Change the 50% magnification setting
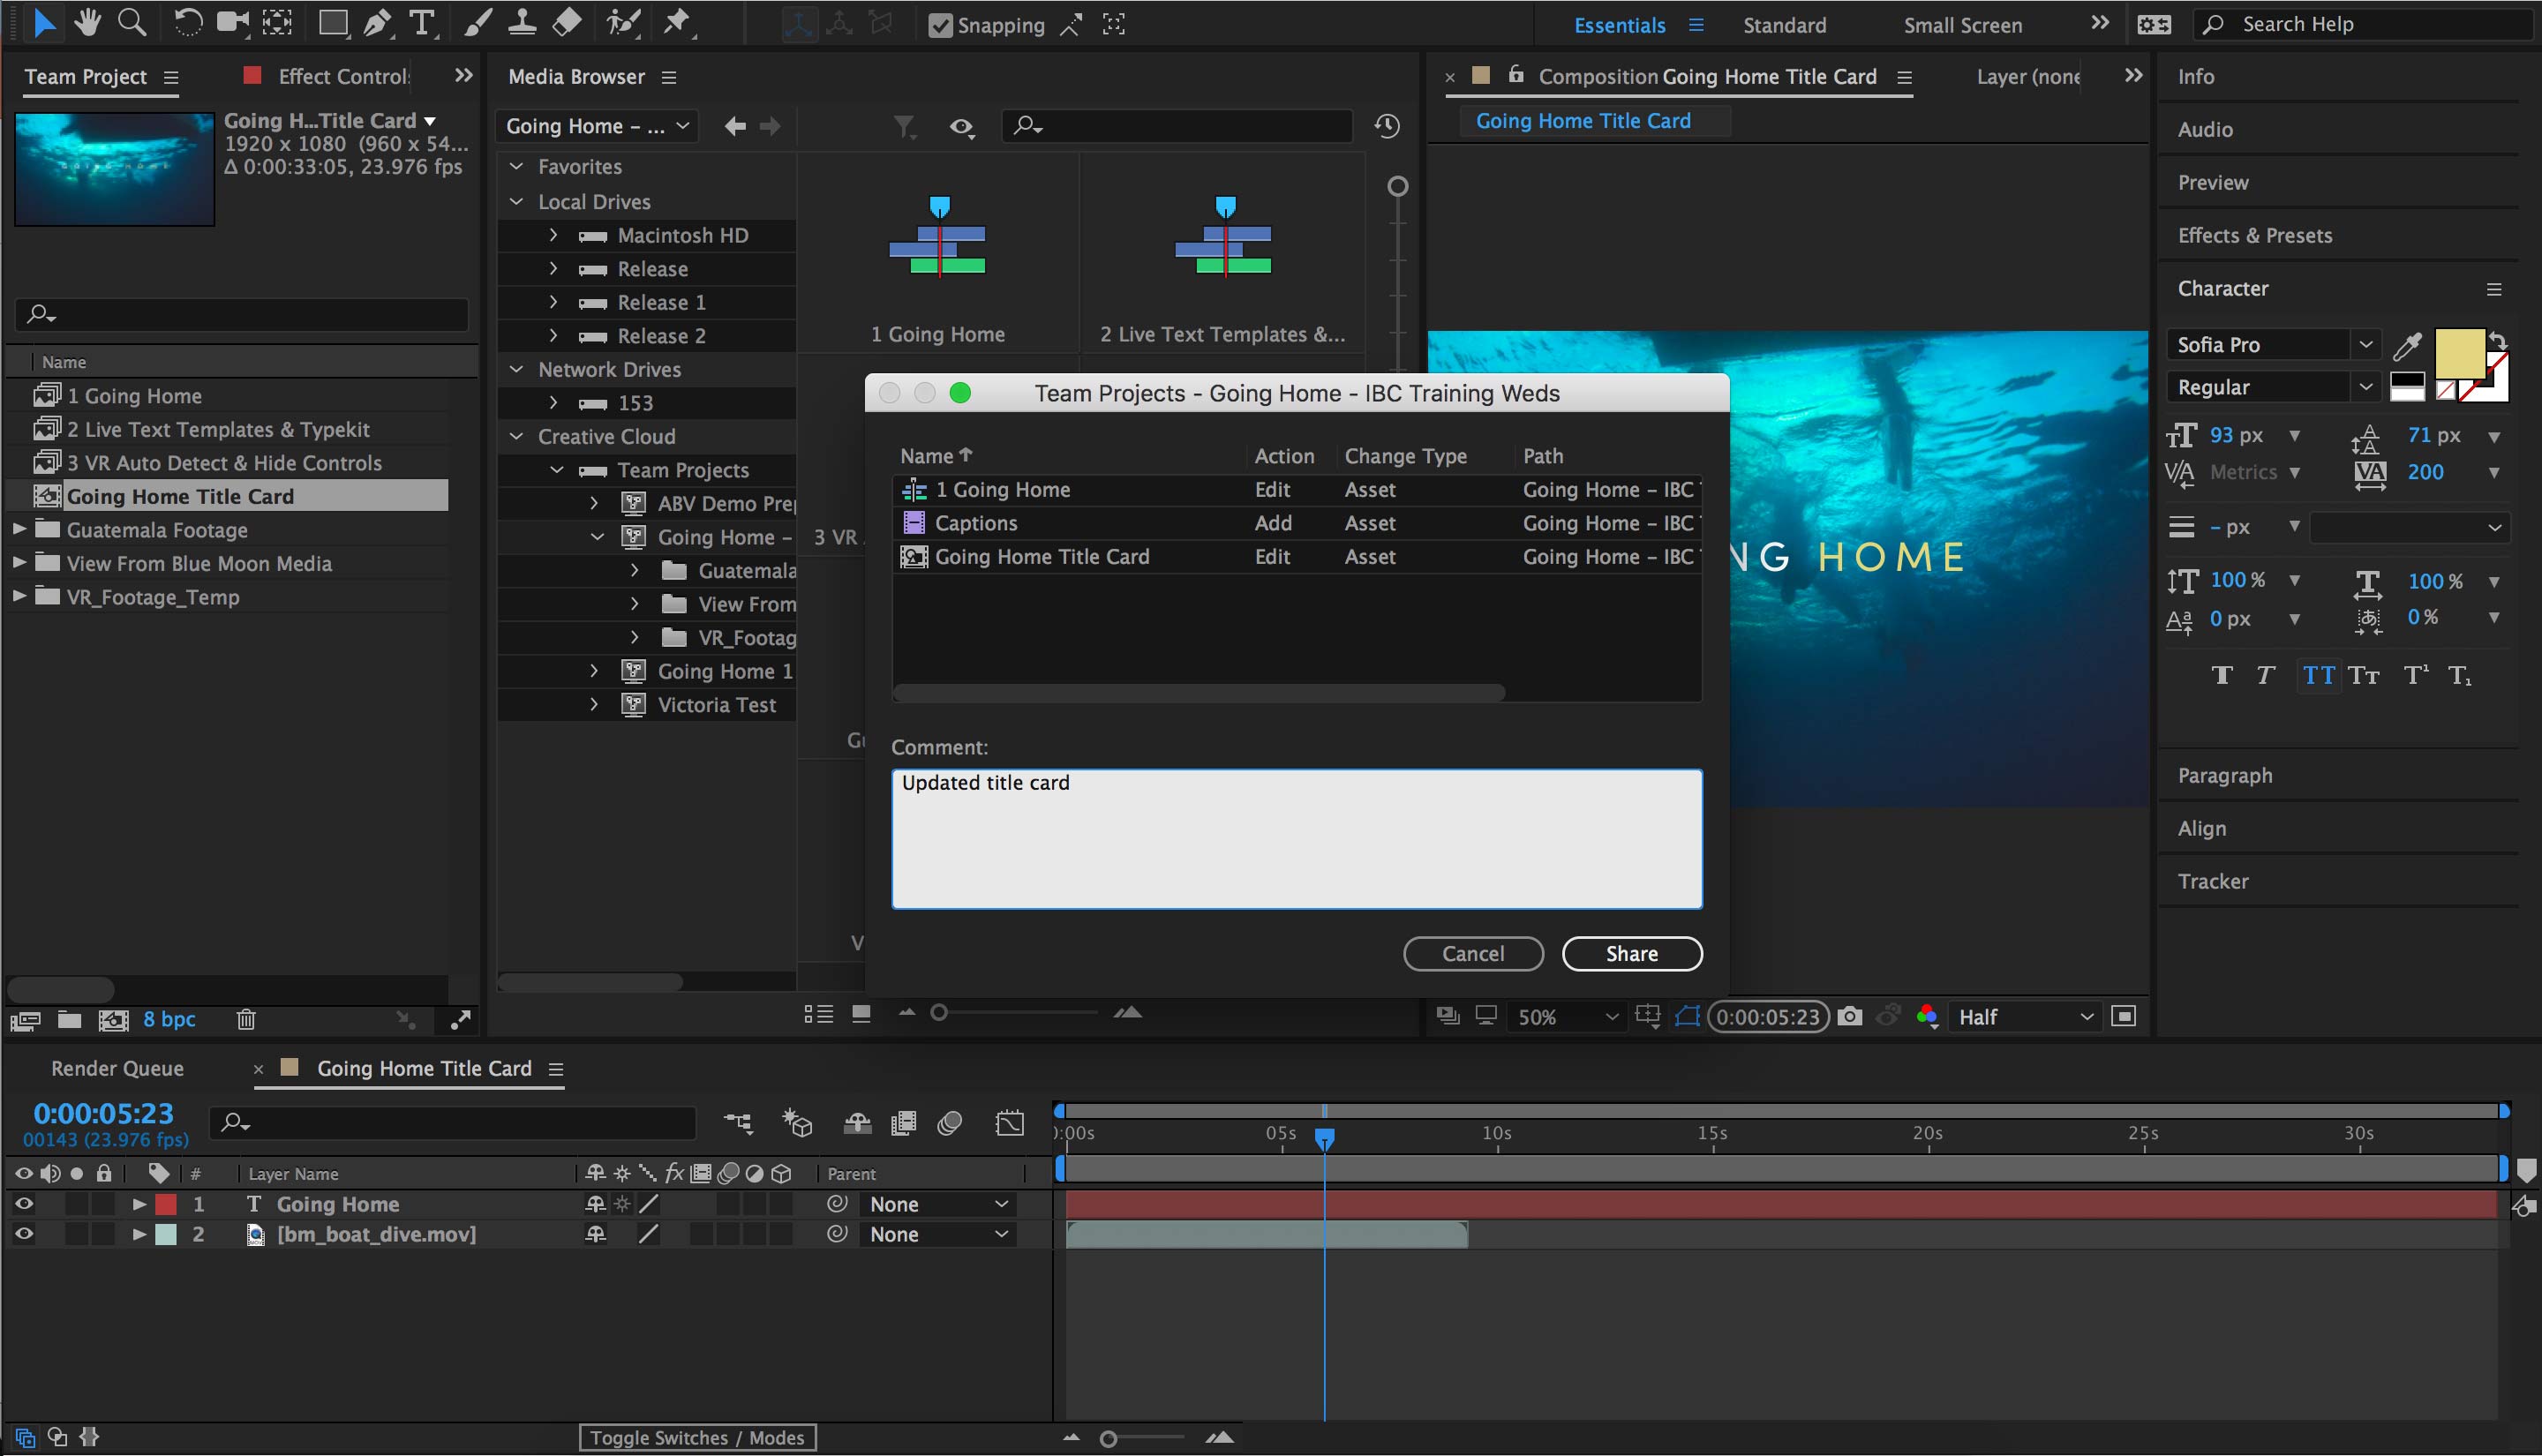 coord(1566,1016)
